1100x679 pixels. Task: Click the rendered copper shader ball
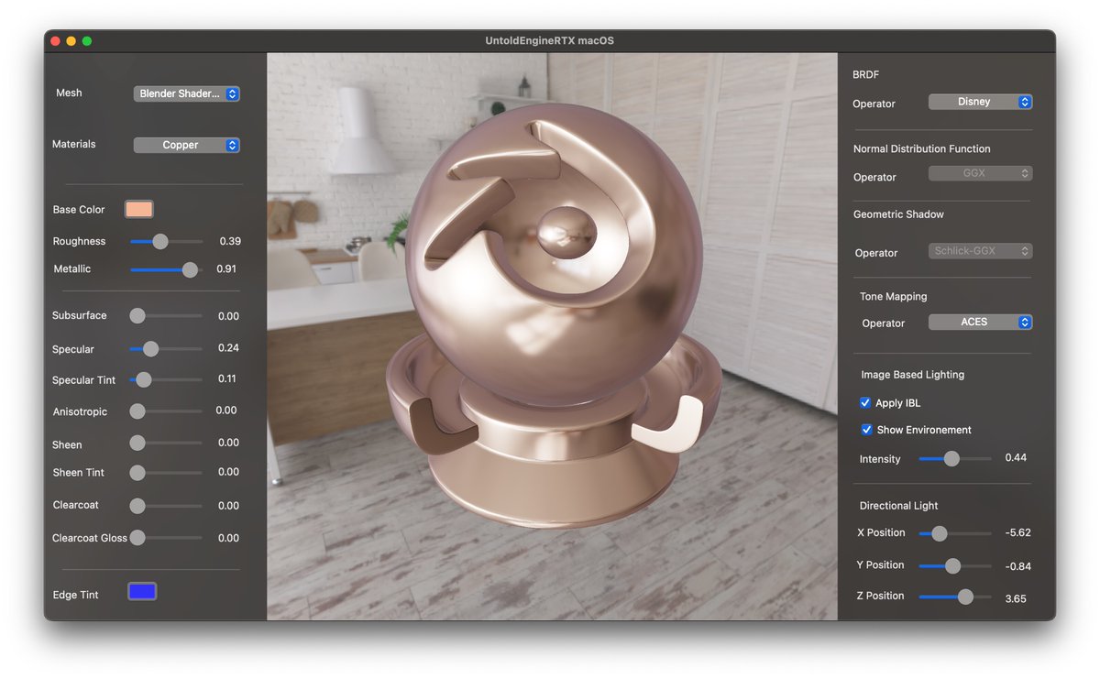click(553, 316)
